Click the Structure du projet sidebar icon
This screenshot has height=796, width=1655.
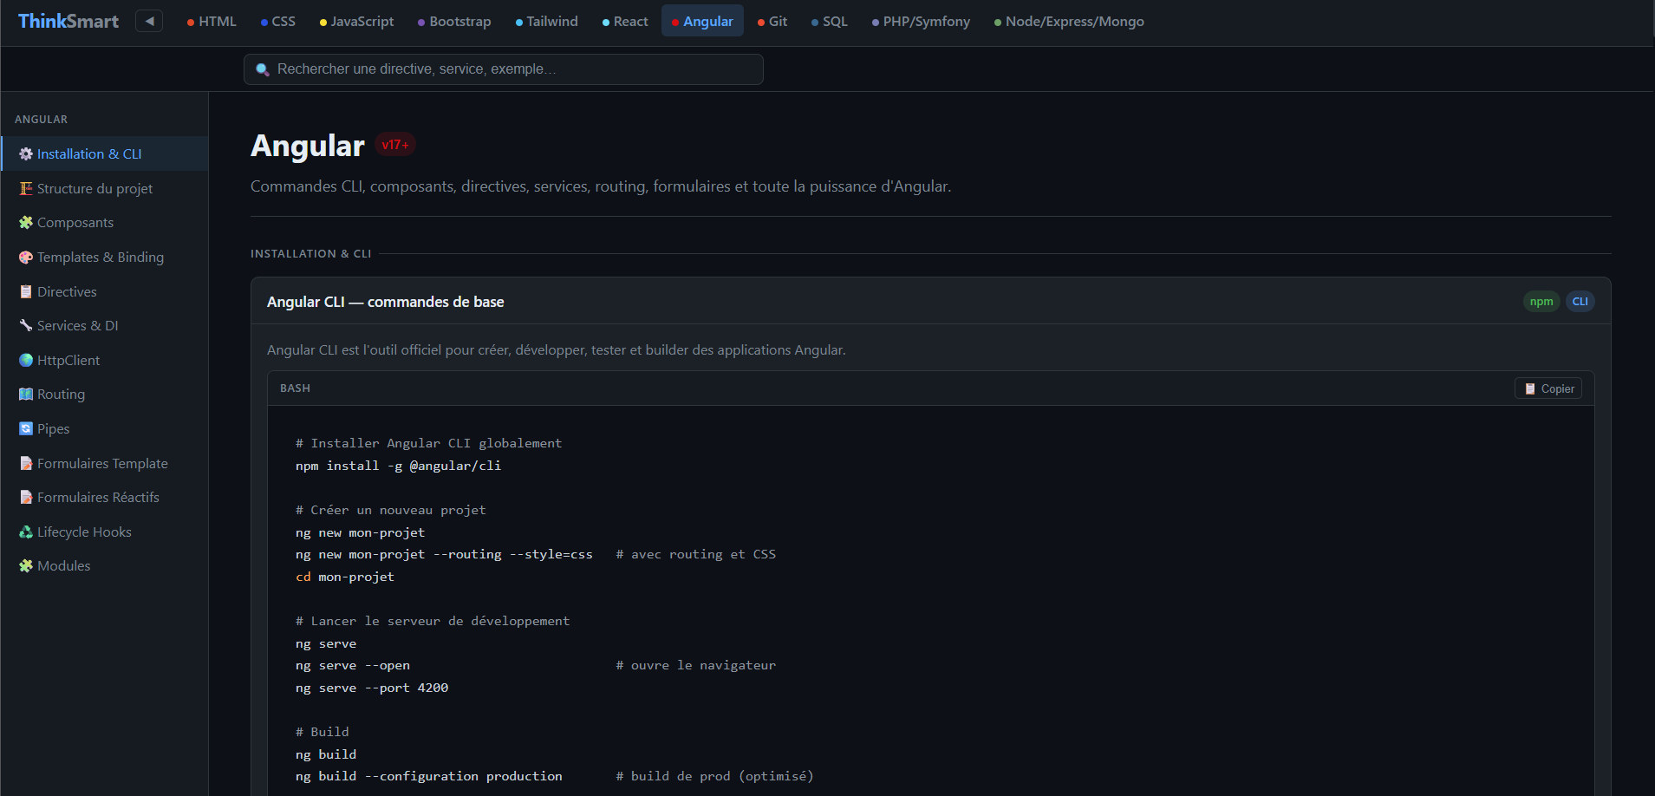[x=26, y=189]
